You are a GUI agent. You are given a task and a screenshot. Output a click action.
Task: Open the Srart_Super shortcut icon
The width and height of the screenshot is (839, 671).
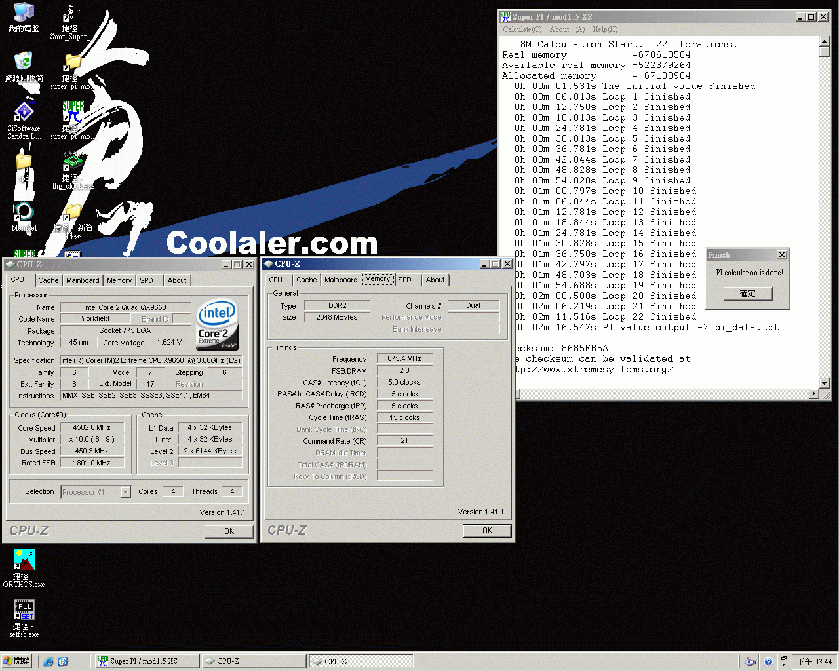[x=70, y=22]
